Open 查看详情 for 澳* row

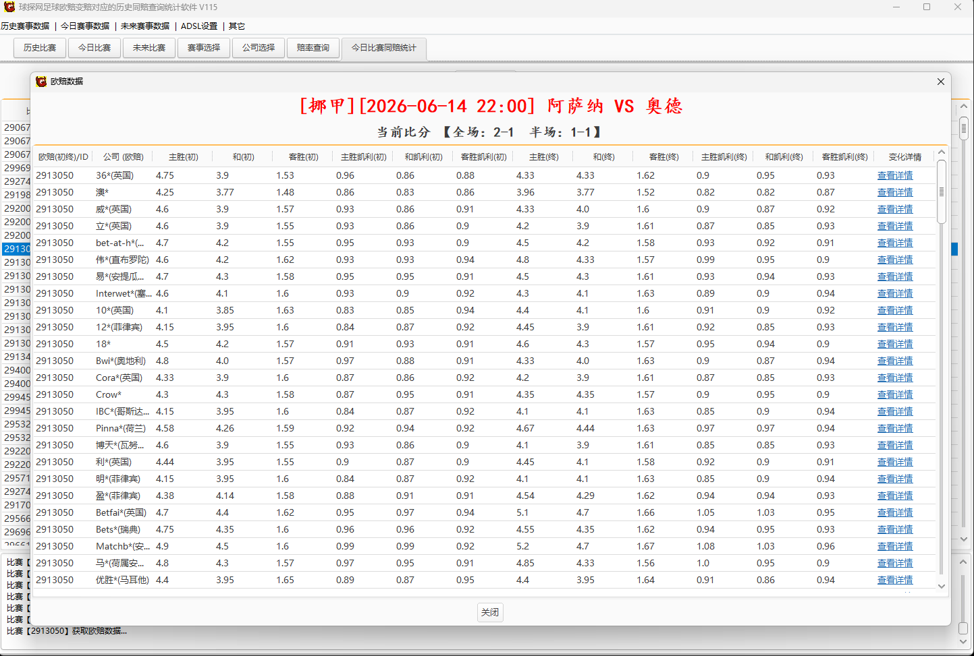895,192
